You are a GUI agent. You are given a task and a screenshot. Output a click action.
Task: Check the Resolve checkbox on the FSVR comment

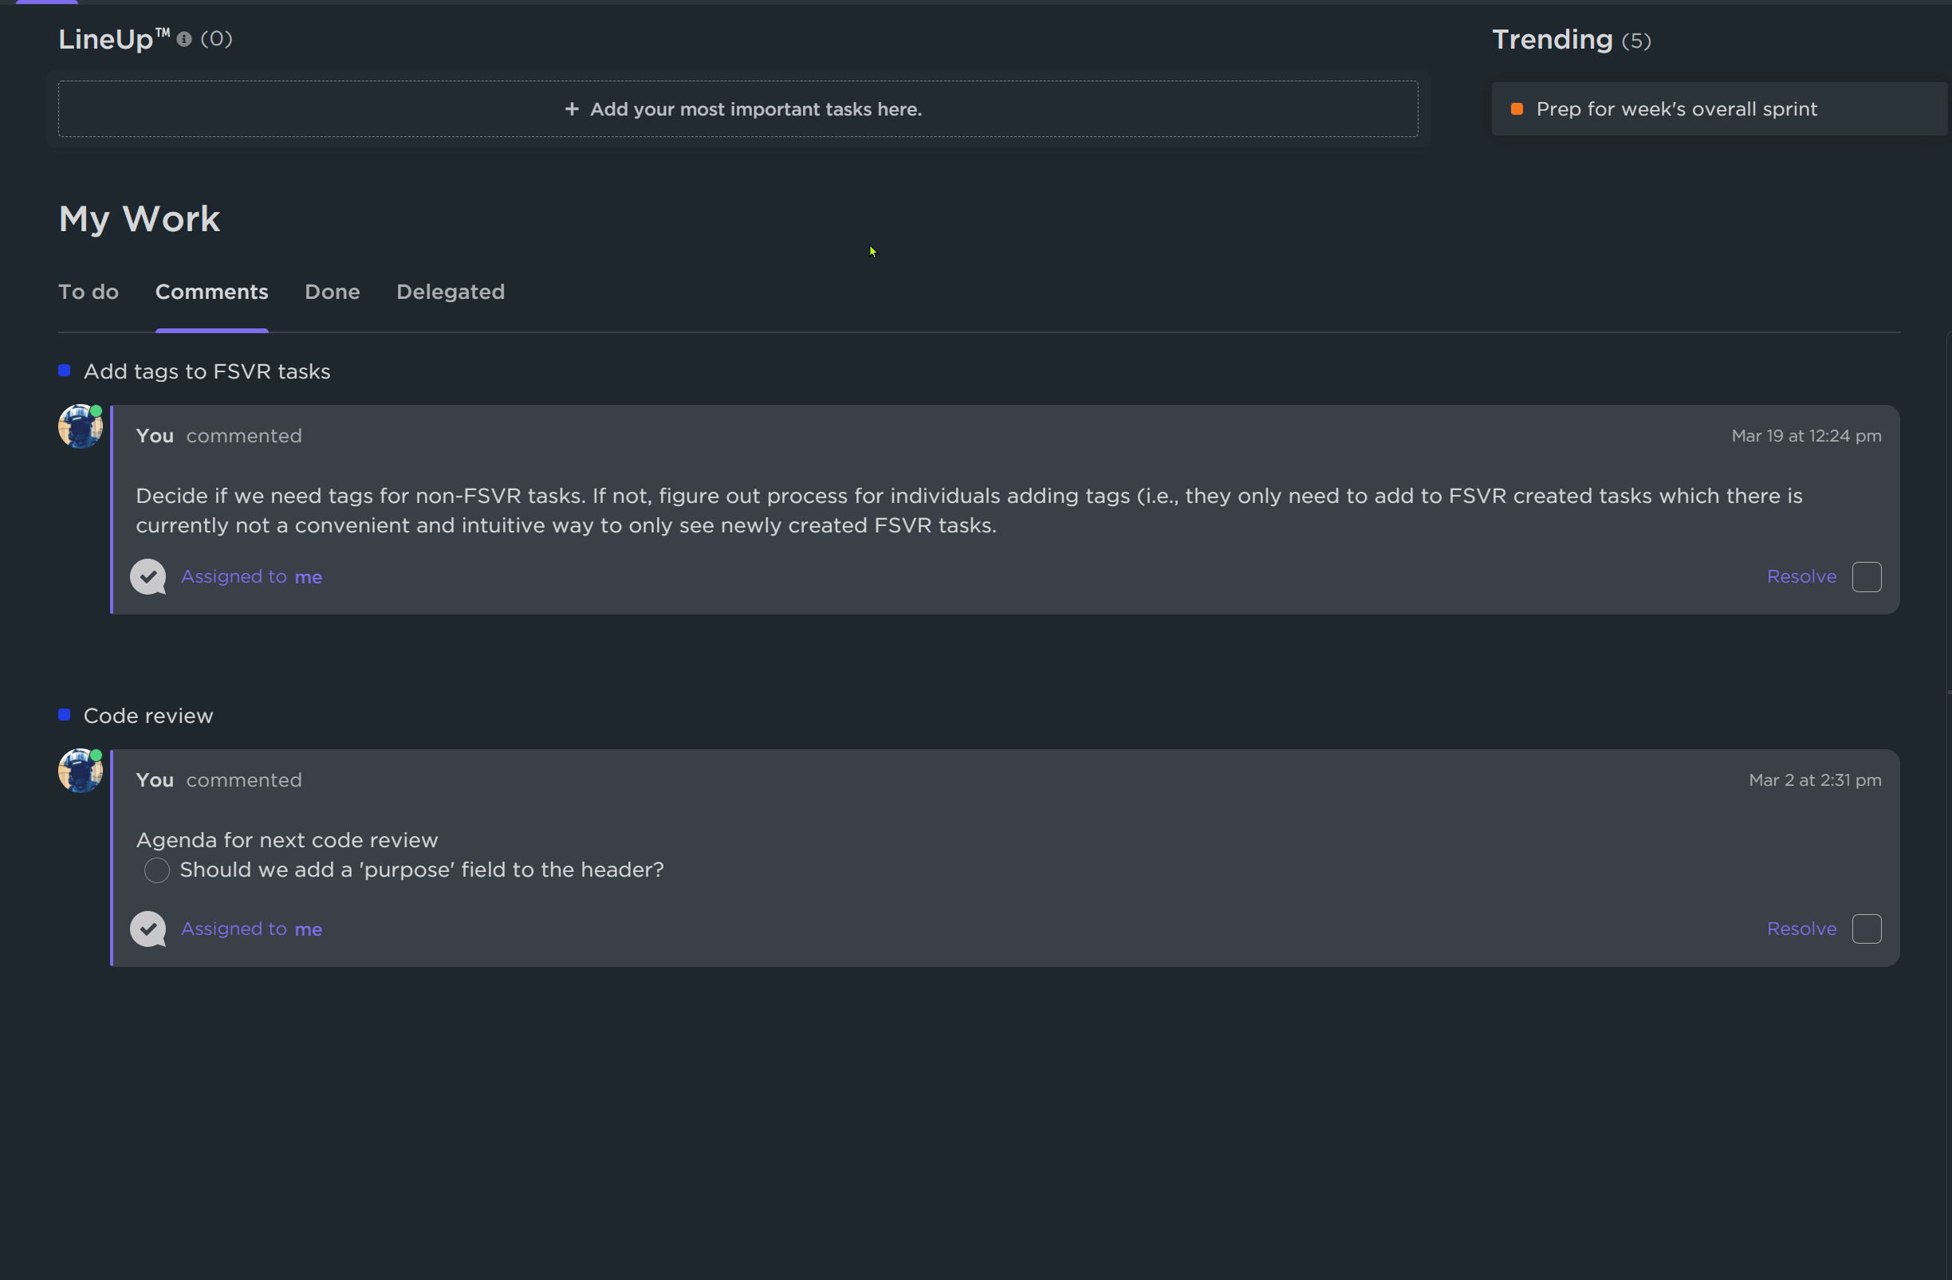tap(1867, 576)
